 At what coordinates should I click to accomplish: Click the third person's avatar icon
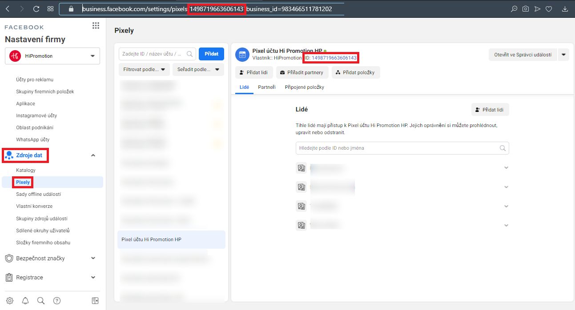click(301, 206)
